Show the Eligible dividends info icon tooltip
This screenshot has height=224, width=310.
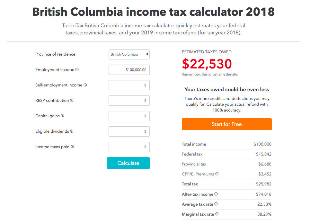(72, 131)
